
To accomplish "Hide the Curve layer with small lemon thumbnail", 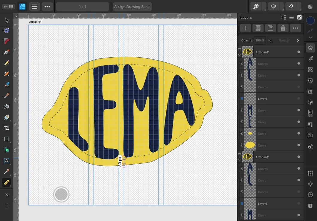I will click(298, 133).
